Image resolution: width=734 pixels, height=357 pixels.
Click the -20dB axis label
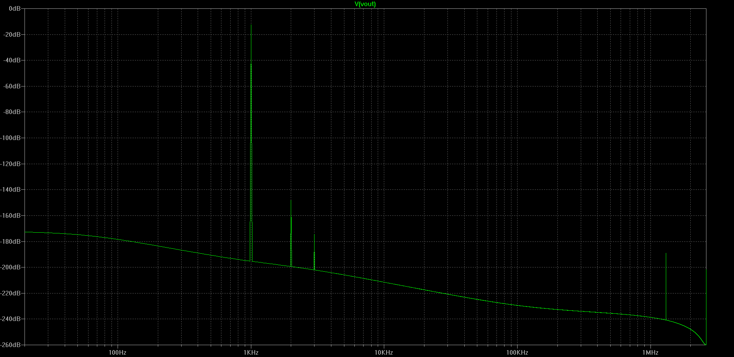point(12,34)
